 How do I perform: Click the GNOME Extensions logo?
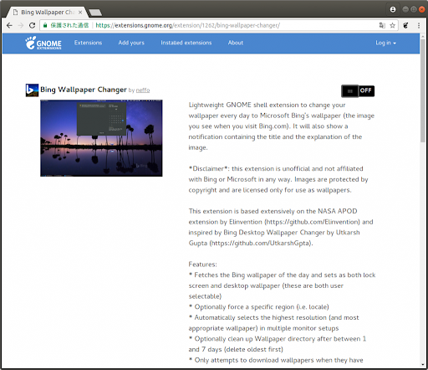pyautogui.click(x=43, y=43)
